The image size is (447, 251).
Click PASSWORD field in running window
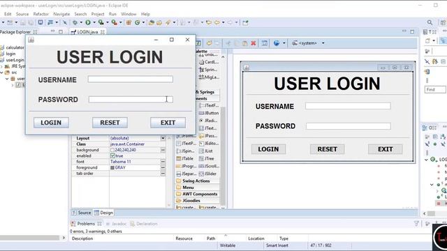[131, 99]
